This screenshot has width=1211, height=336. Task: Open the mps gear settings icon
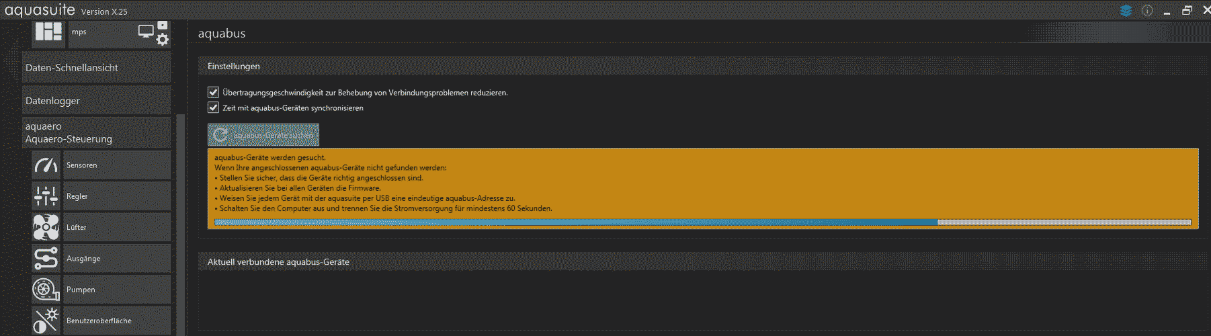point(163,40)
